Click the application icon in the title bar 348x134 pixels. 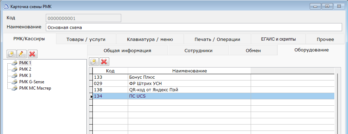[6, 6]
